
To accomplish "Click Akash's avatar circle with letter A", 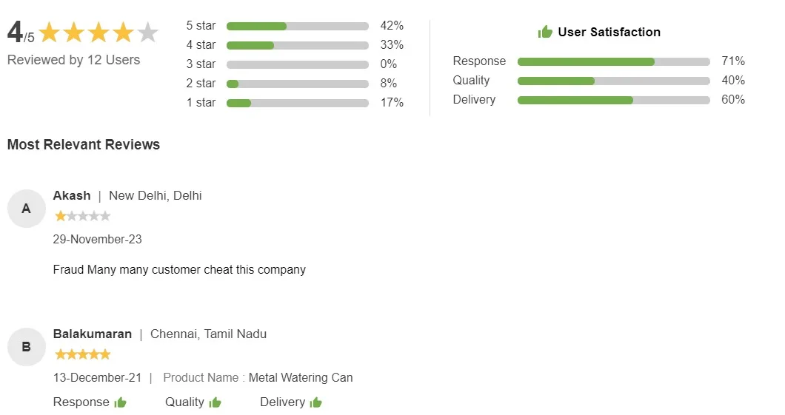I will (27, 209).
